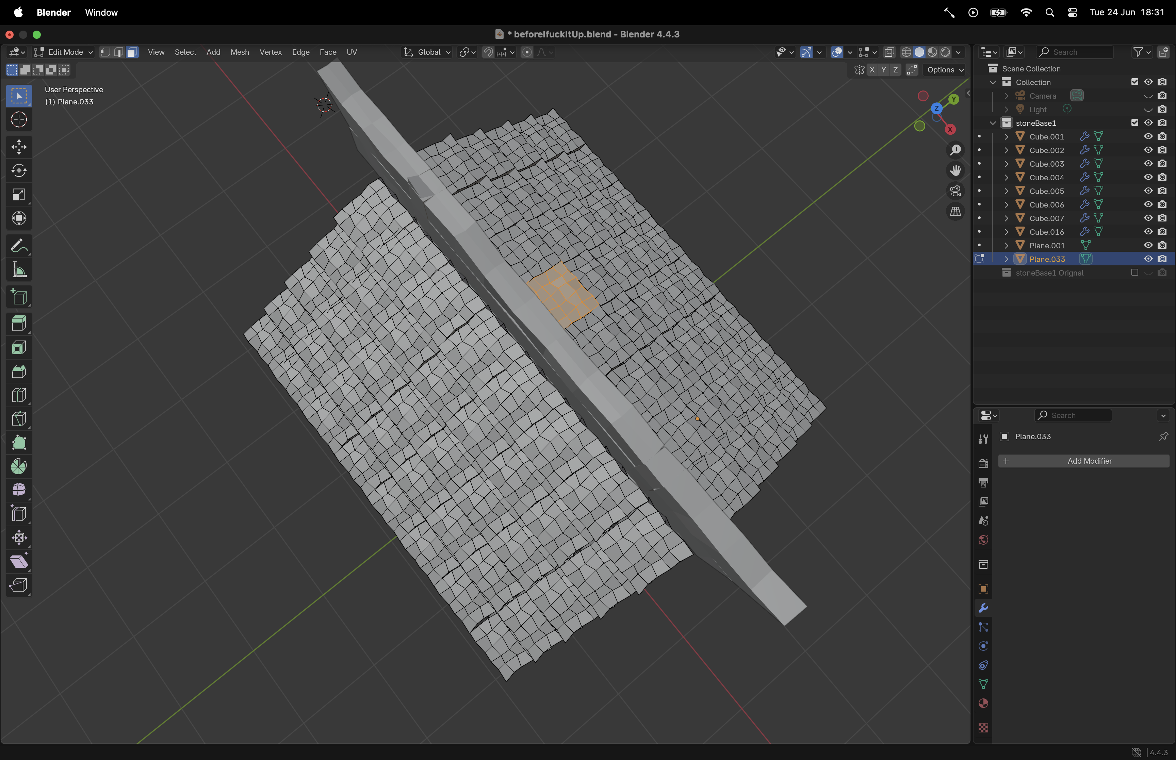Switch to edge select mode
1176x760 pixels.
click(119, 52)
